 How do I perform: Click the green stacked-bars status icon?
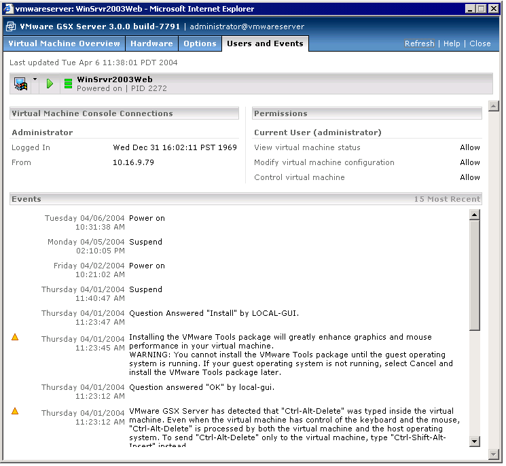(x=68, y=84)
